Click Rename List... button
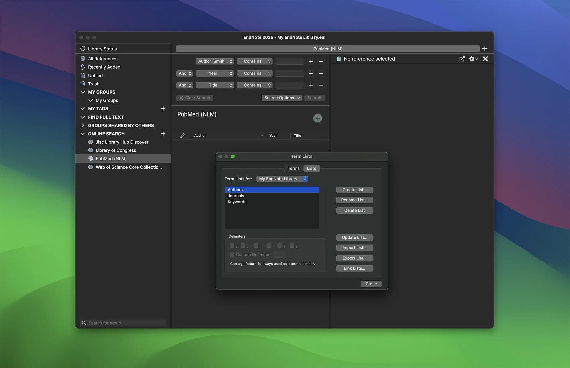This screenshot has width=570, height=368. coord(355,200)
